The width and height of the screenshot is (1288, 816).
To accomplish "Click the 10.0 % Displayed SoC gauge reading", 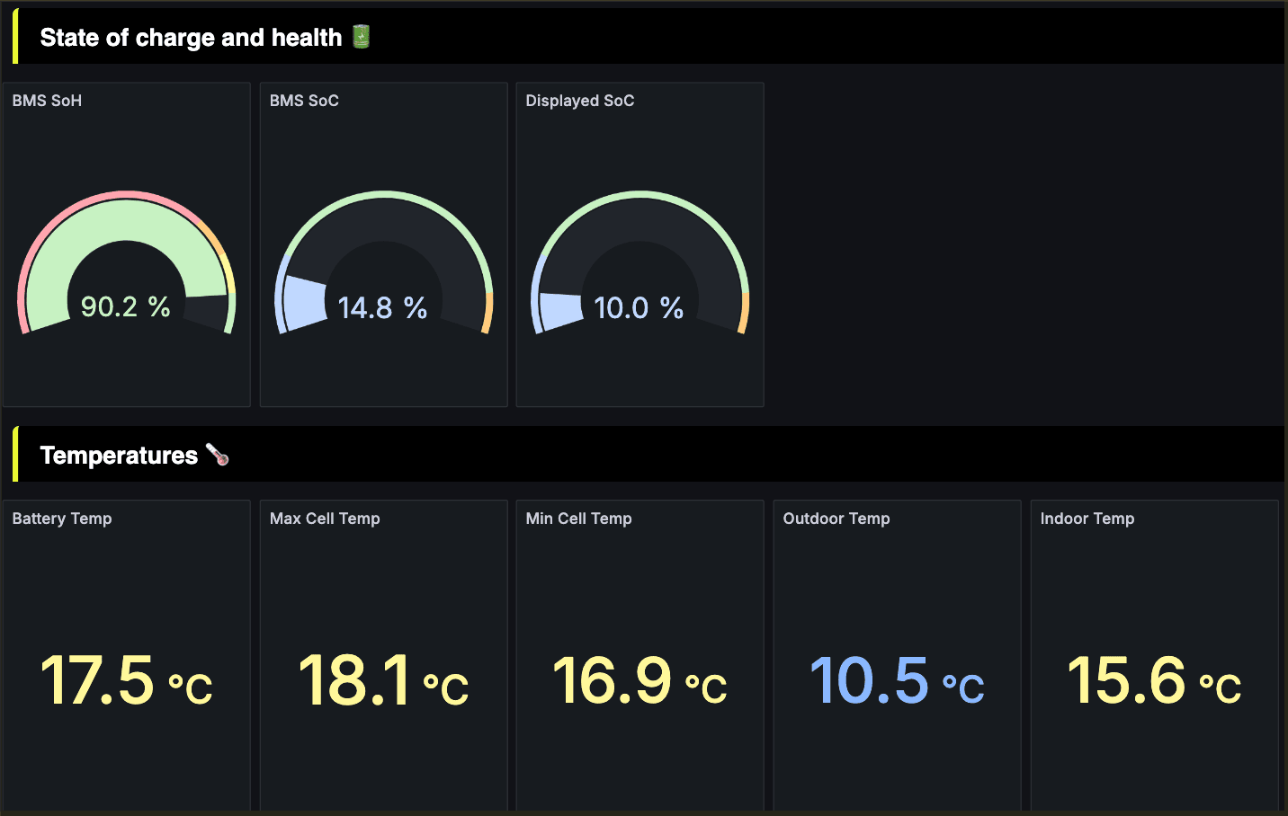I will [x=639, y=308].
